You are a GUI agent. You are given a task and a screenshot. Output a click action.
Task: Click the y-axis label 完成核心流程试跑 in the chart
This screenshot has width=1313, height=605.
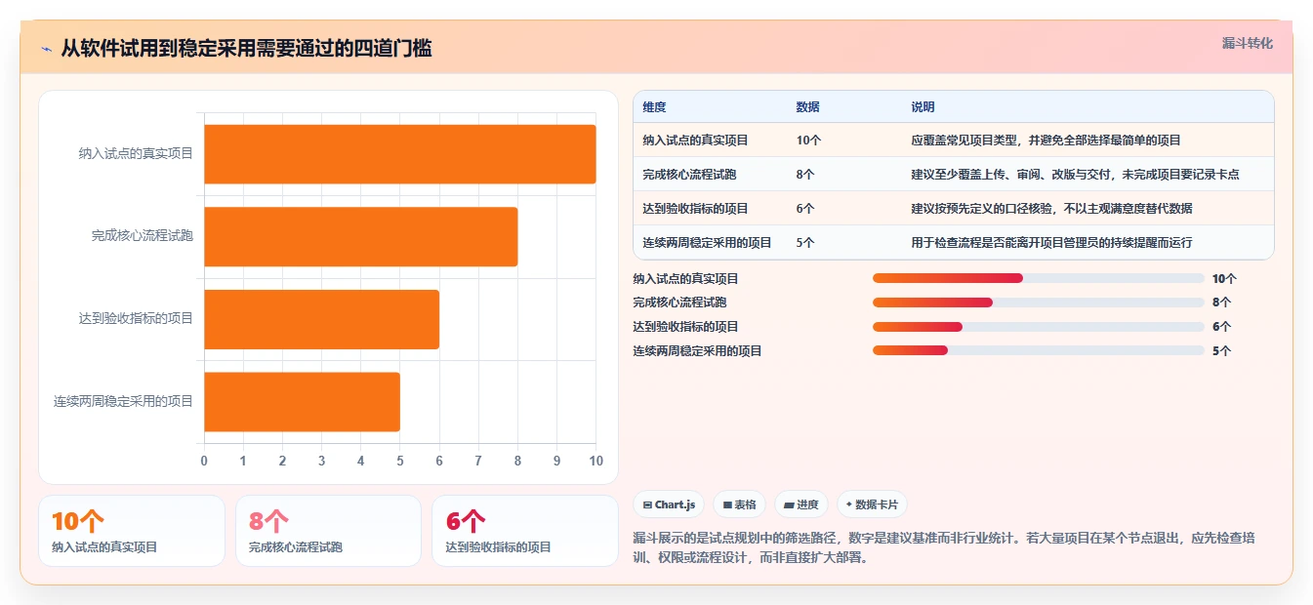tap(143, 236)
